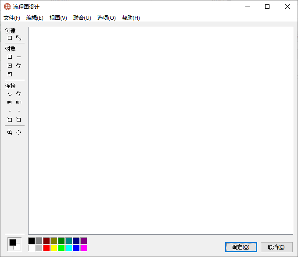
Task: Pick the white color swatch
Action: [x=32, y=248]
